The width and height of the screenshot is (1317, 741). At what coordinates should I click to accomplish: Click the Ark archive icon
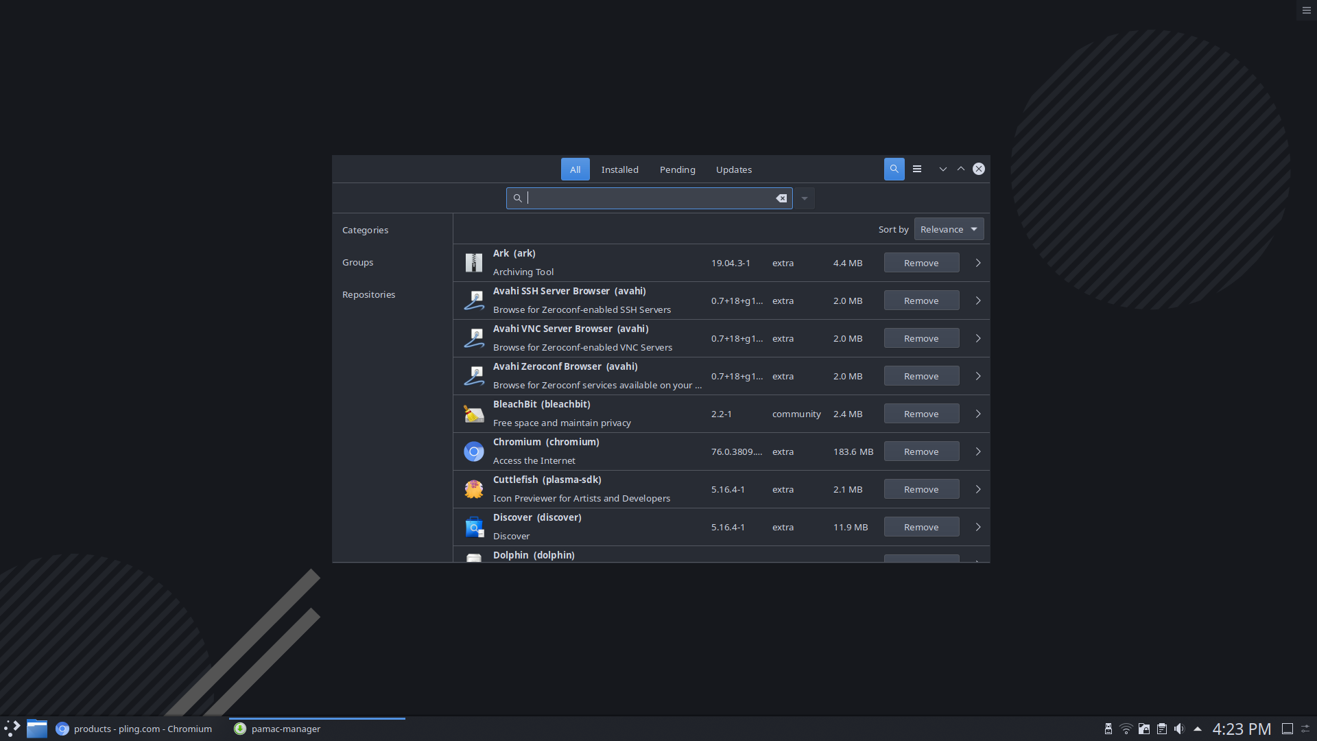(474, 263)
